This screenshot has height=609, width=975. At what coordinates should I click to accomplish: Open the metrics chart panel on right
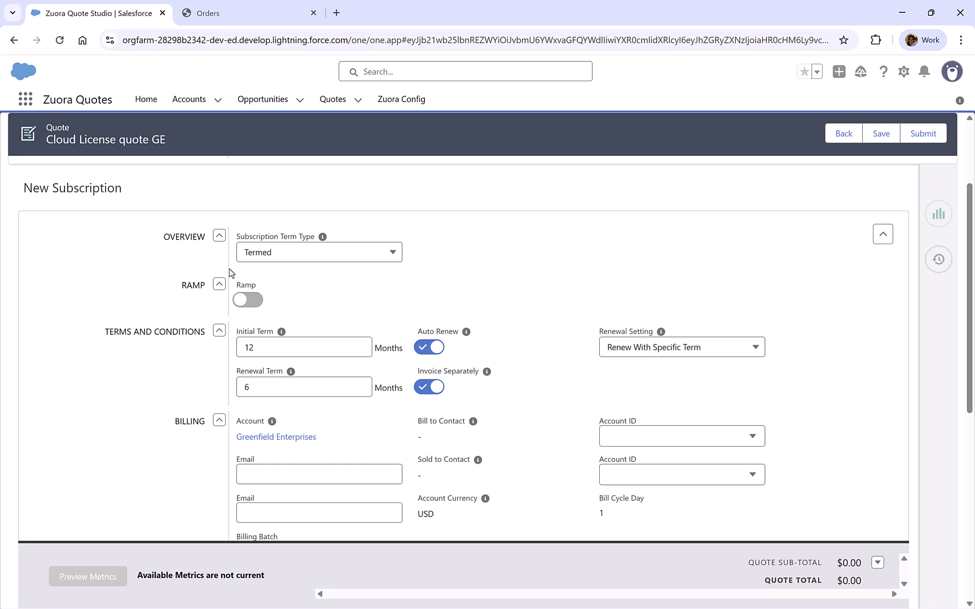pos(938,214)
